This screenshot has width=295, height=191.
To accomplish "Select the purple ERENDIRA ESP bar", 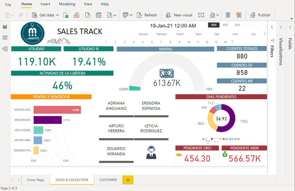I will pyautogui.click(x=48, y=120).
